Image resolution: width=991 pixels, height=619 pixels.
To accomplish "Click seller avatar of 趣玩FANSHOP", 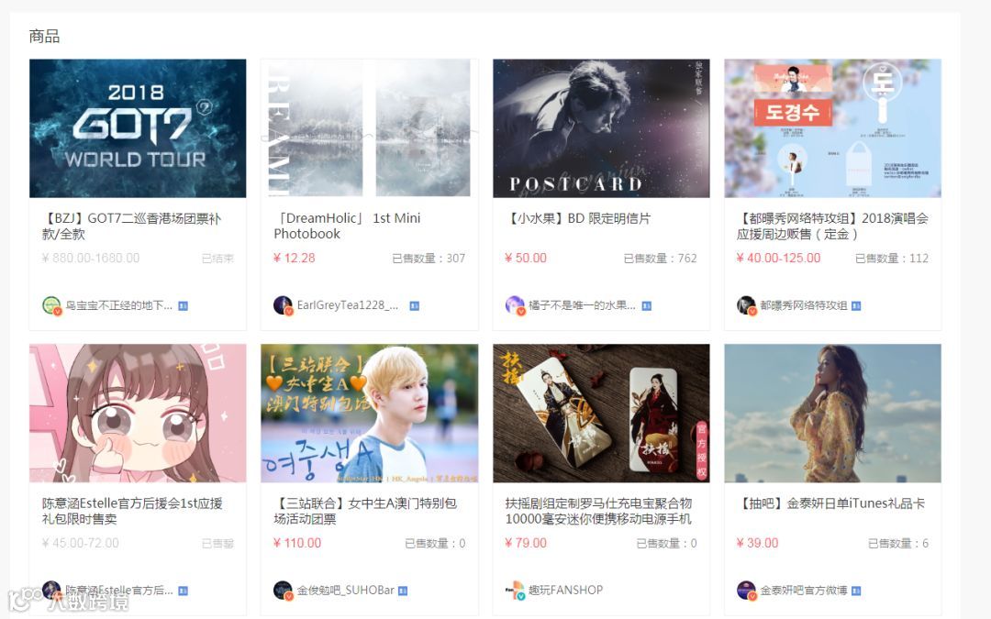I will (x=515, y=591).
